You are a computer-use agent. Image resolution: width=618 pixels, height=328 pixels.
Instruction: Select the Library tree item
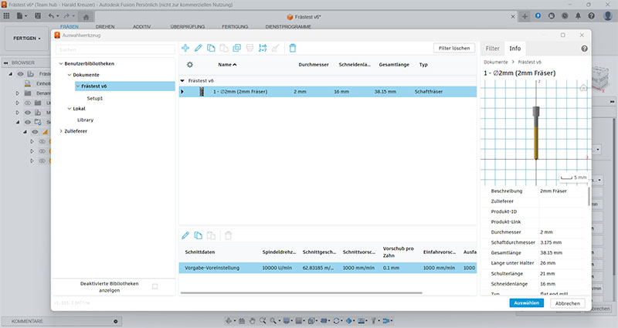[86, 120]
